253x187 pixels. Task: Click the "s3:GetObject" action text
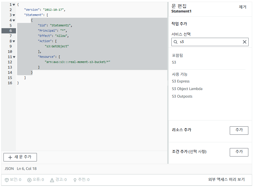pyautogui.click(x=57, y=46)
